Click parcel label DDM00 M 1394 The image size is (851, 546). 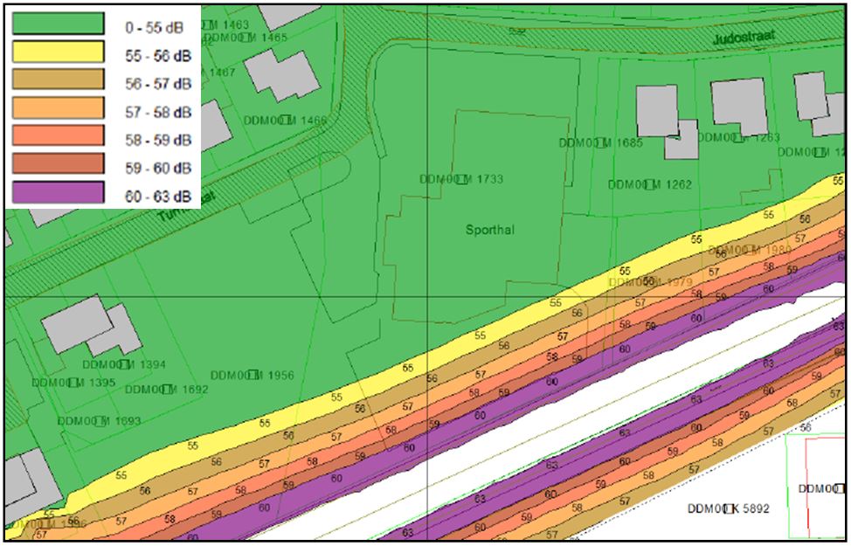pyautogui.click(x=124, y=364)
